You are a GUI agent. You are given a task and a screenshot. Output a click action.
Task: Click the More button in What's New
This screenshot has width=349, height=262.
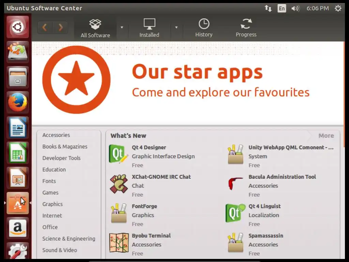326,136
